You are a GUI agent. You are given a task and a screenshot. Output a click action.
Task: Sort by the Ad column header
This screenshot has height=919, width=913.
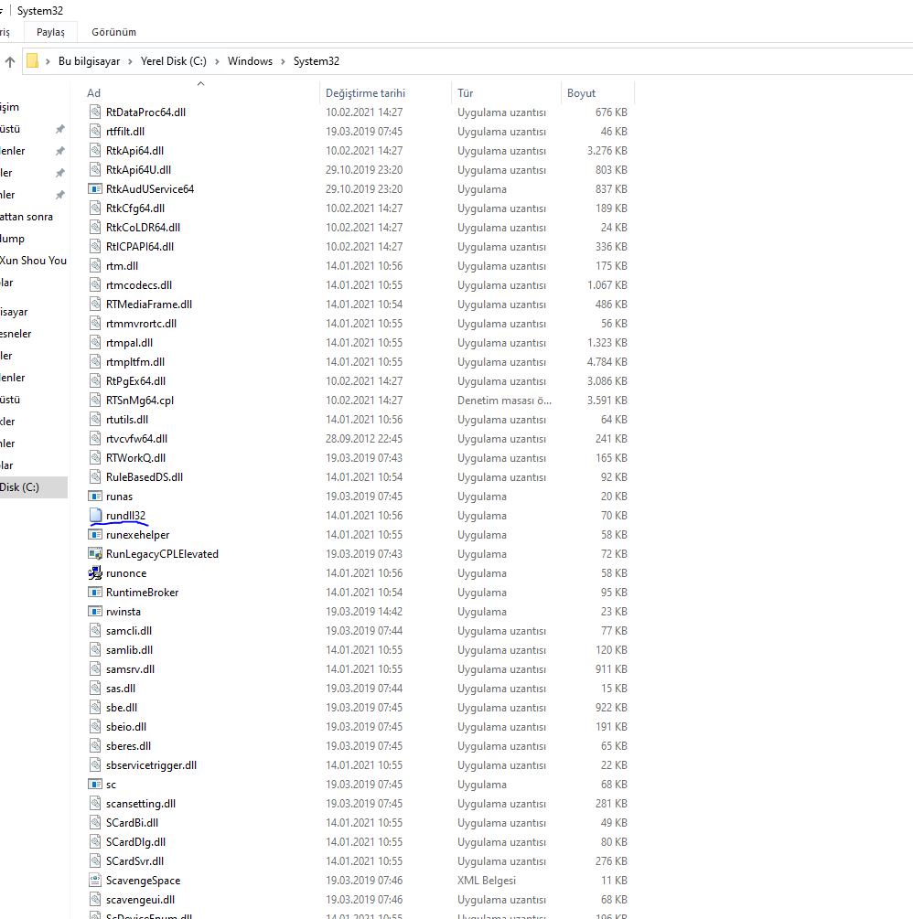point(94,93)
